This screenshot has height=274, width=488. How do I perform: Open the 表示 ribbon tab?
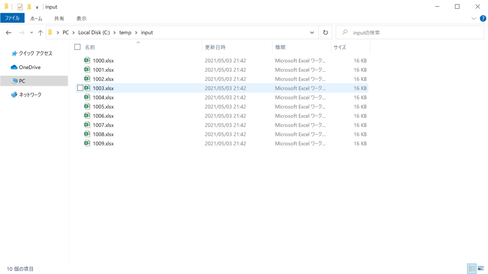tap(81, 19)
